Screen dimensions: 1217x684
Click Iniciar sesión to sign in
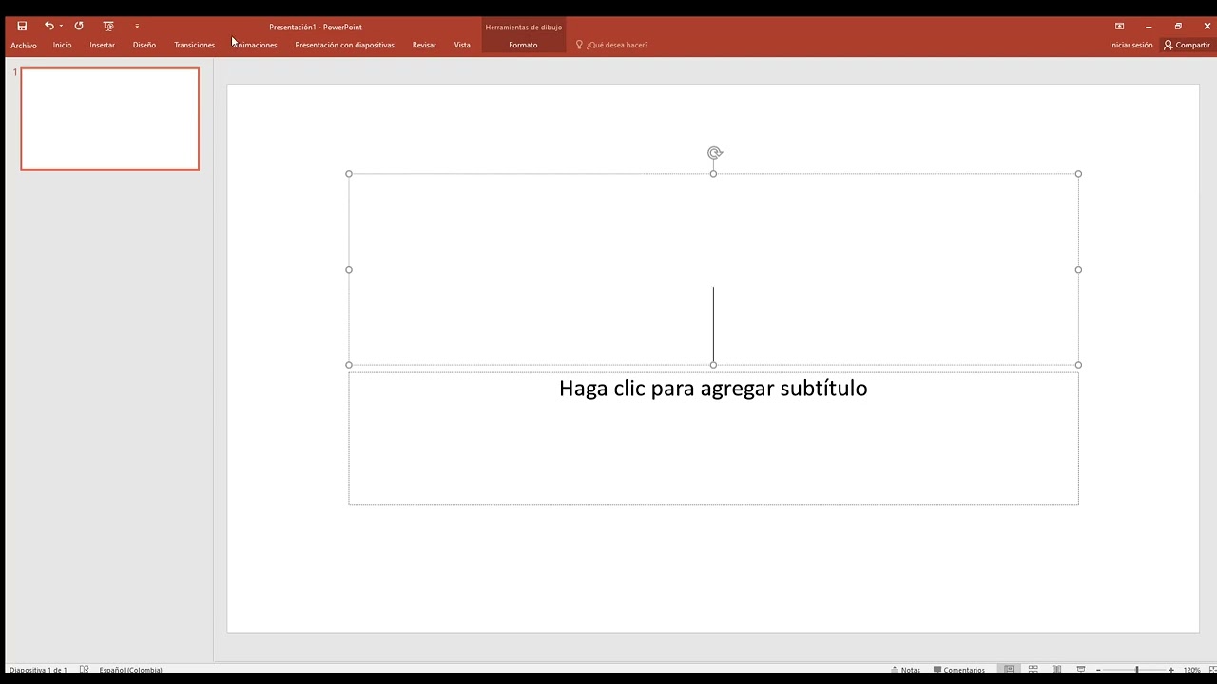pos(1130,46)
